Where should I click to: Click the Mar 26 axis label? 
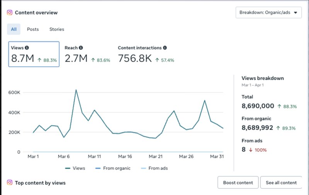point(186,156)
